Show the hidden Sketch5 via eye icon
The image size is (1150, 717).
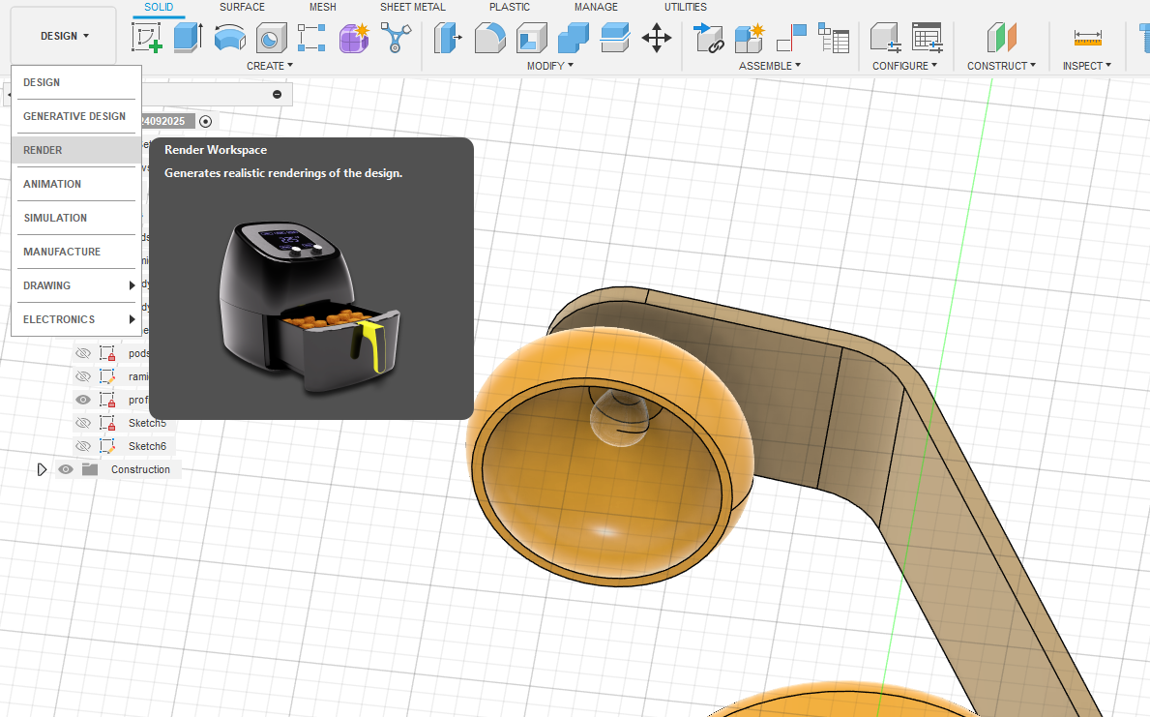click(x=83, y=423)
